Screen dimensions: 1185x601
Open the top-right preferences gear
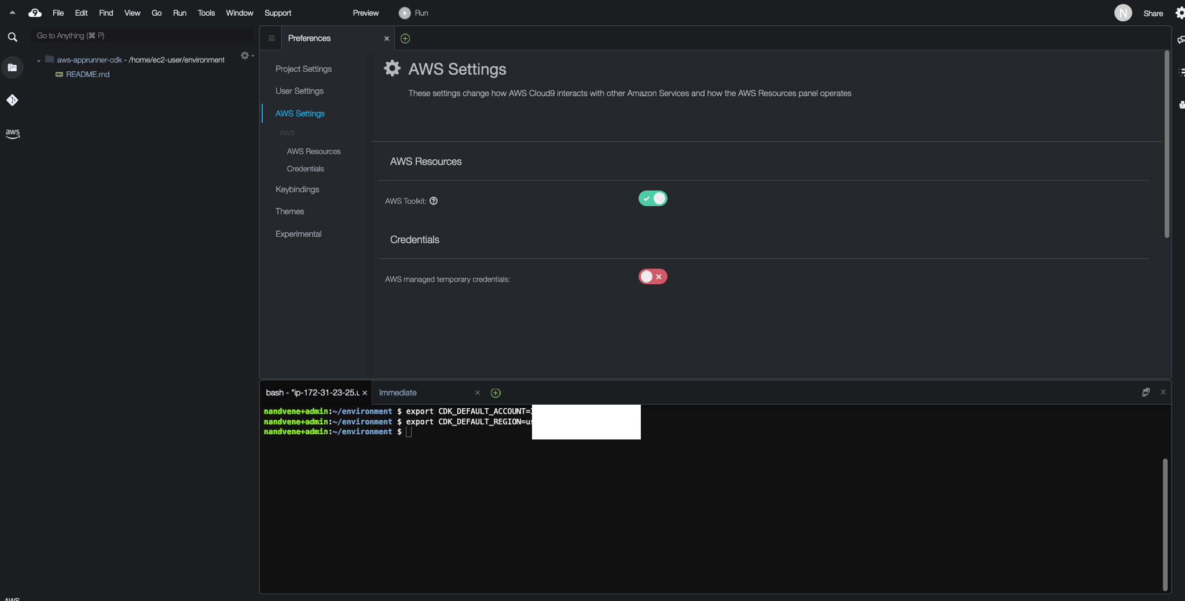(x=1179, y=13)
